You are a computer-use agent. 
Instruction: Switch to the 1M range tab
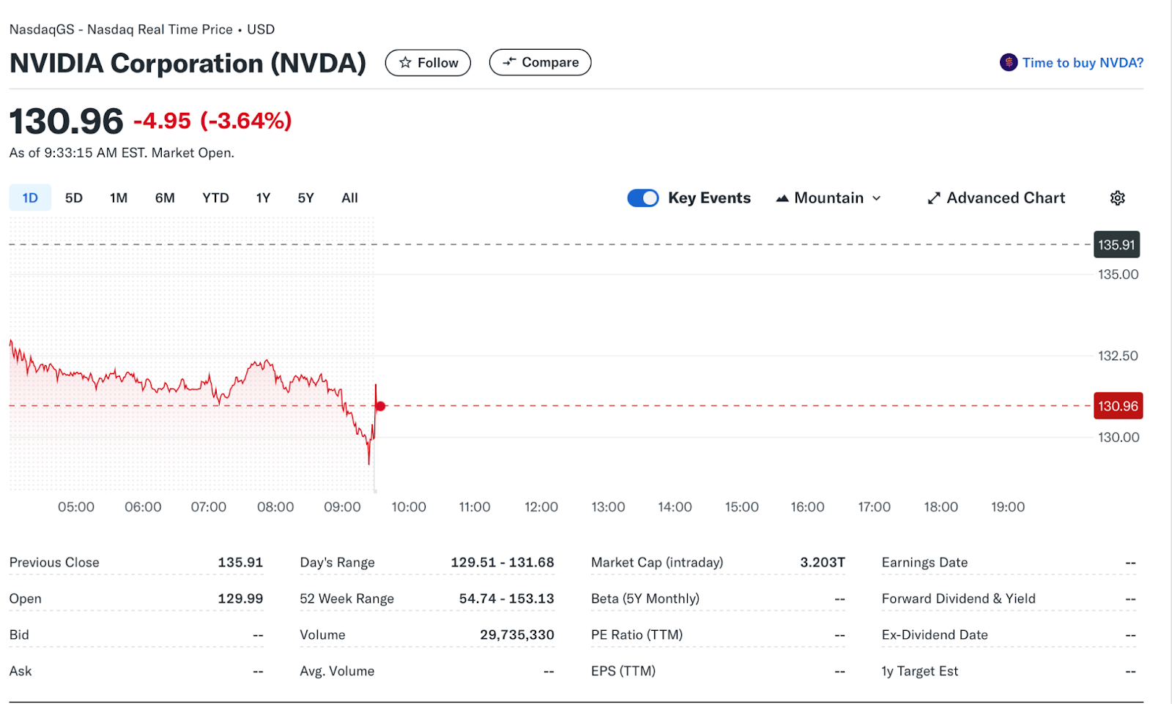point(119,198)
